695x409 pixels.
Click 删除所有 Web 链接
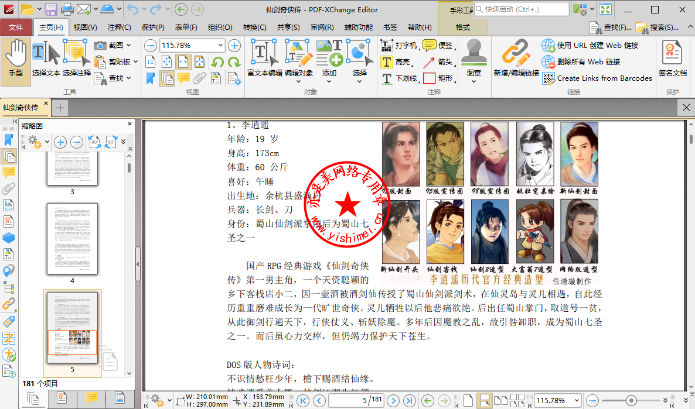581,61
